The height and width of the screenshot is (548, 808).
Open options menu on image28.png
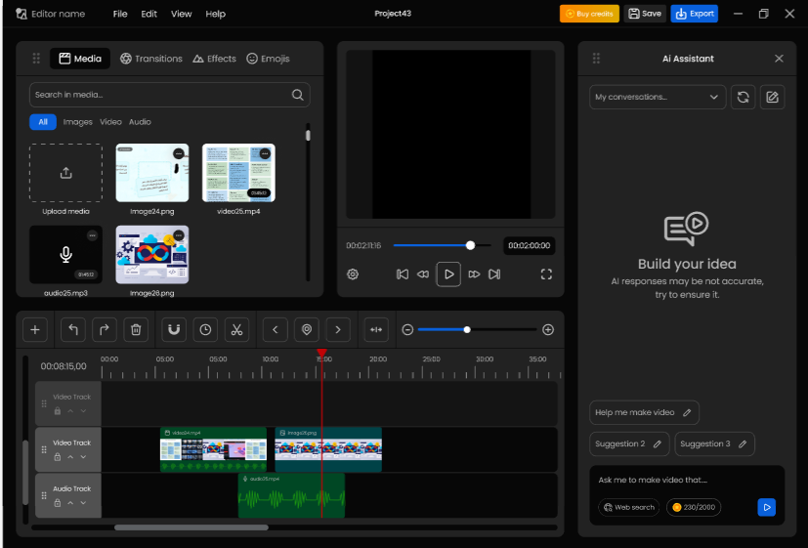click(x=178, y=235)
